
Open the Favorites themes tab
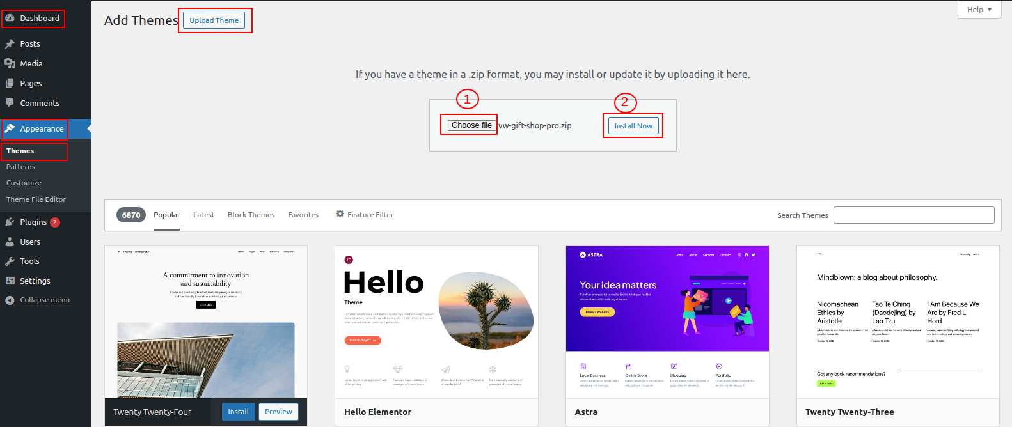303,215
